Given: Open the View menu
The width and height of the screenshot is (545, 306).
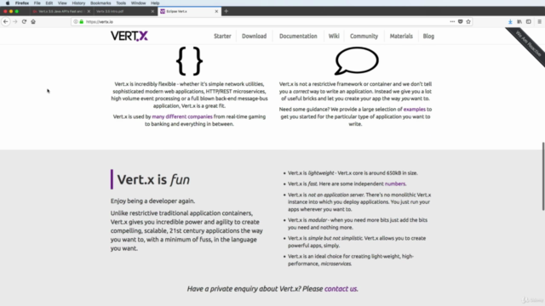Looking at the screenshot, I should 62,3.
